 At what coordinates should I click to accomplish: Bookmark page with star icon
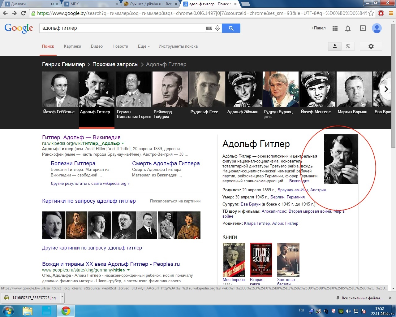tap(371, 13)
